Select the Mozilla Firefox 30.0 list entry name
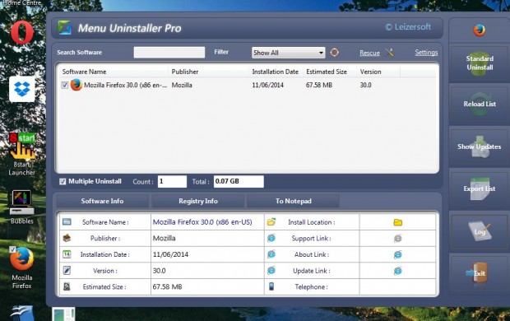Image resolution: width=510 pixels, height=321 pixels. 126,85
